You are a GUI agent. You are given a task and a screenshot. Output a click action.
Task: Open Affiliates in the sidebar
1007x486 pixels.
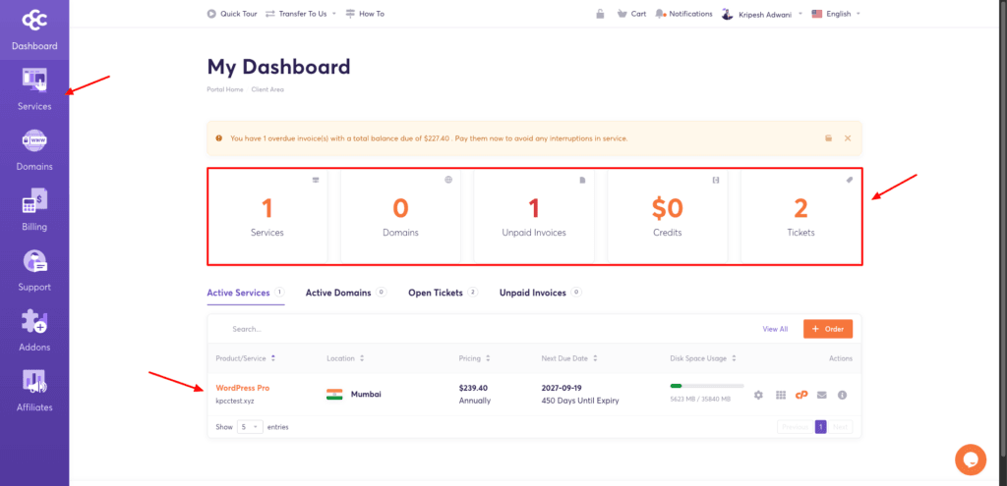pos(34,391)
